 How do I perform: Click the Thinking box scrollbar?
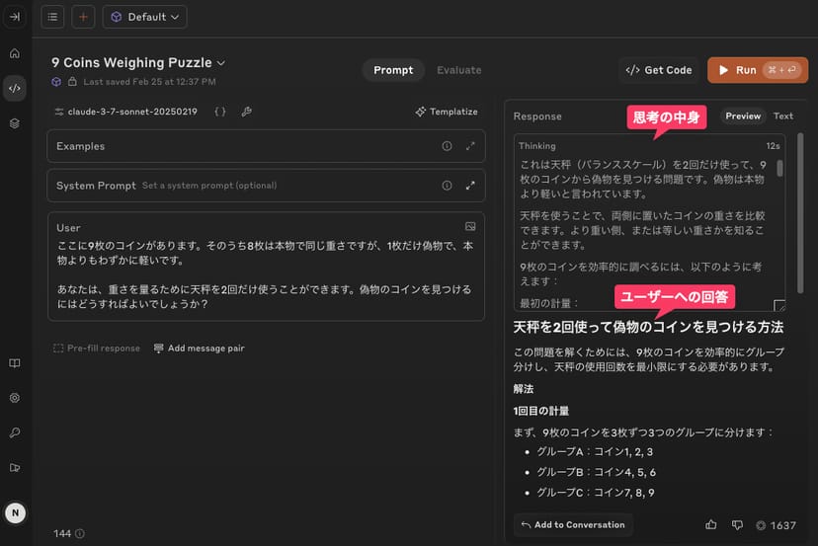(779, 168)
